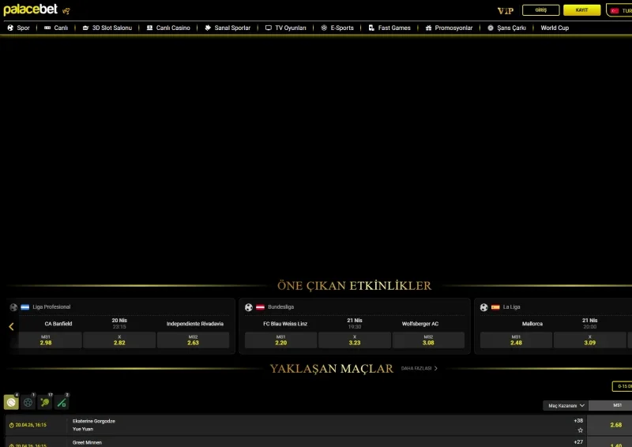Open the VIP page
Viewport: 632px width, 447px height.
[x=506, y=11]
